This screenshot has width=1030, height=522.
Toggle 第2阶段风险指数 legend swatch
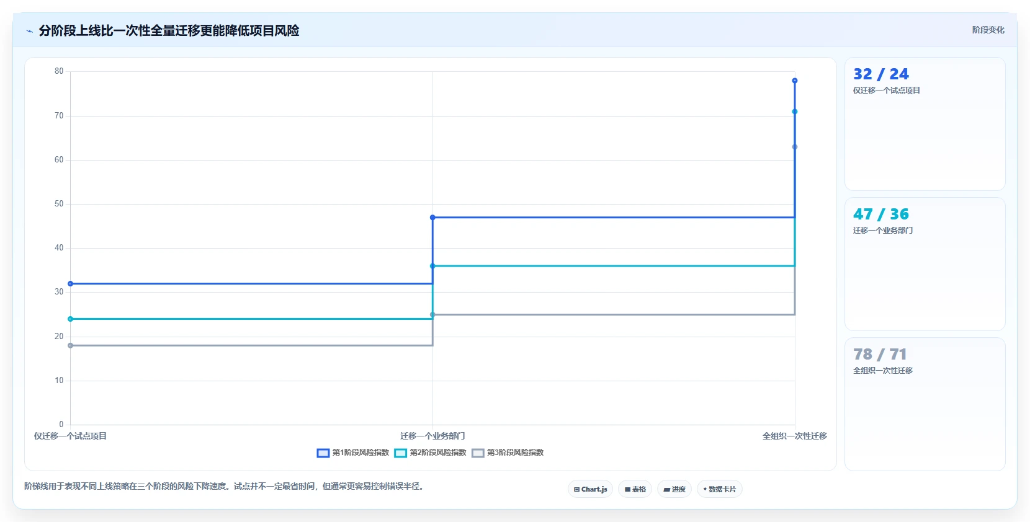(x=400, y=453)
